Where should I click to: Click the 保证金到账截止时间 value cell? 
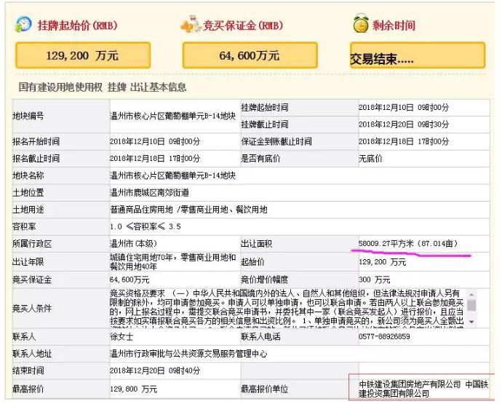pyautogui.click(x=424, y=141)
